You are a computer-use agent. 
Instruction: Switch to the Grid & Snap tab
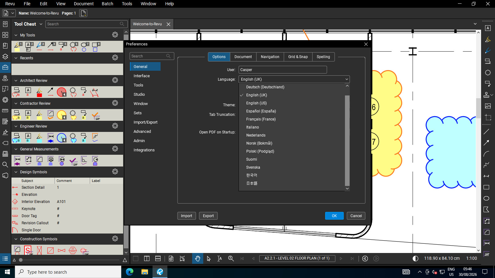coord(298,57)
